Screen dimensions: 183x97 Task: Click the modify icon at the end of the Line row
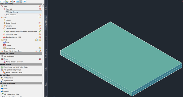[x=40, y=17]
